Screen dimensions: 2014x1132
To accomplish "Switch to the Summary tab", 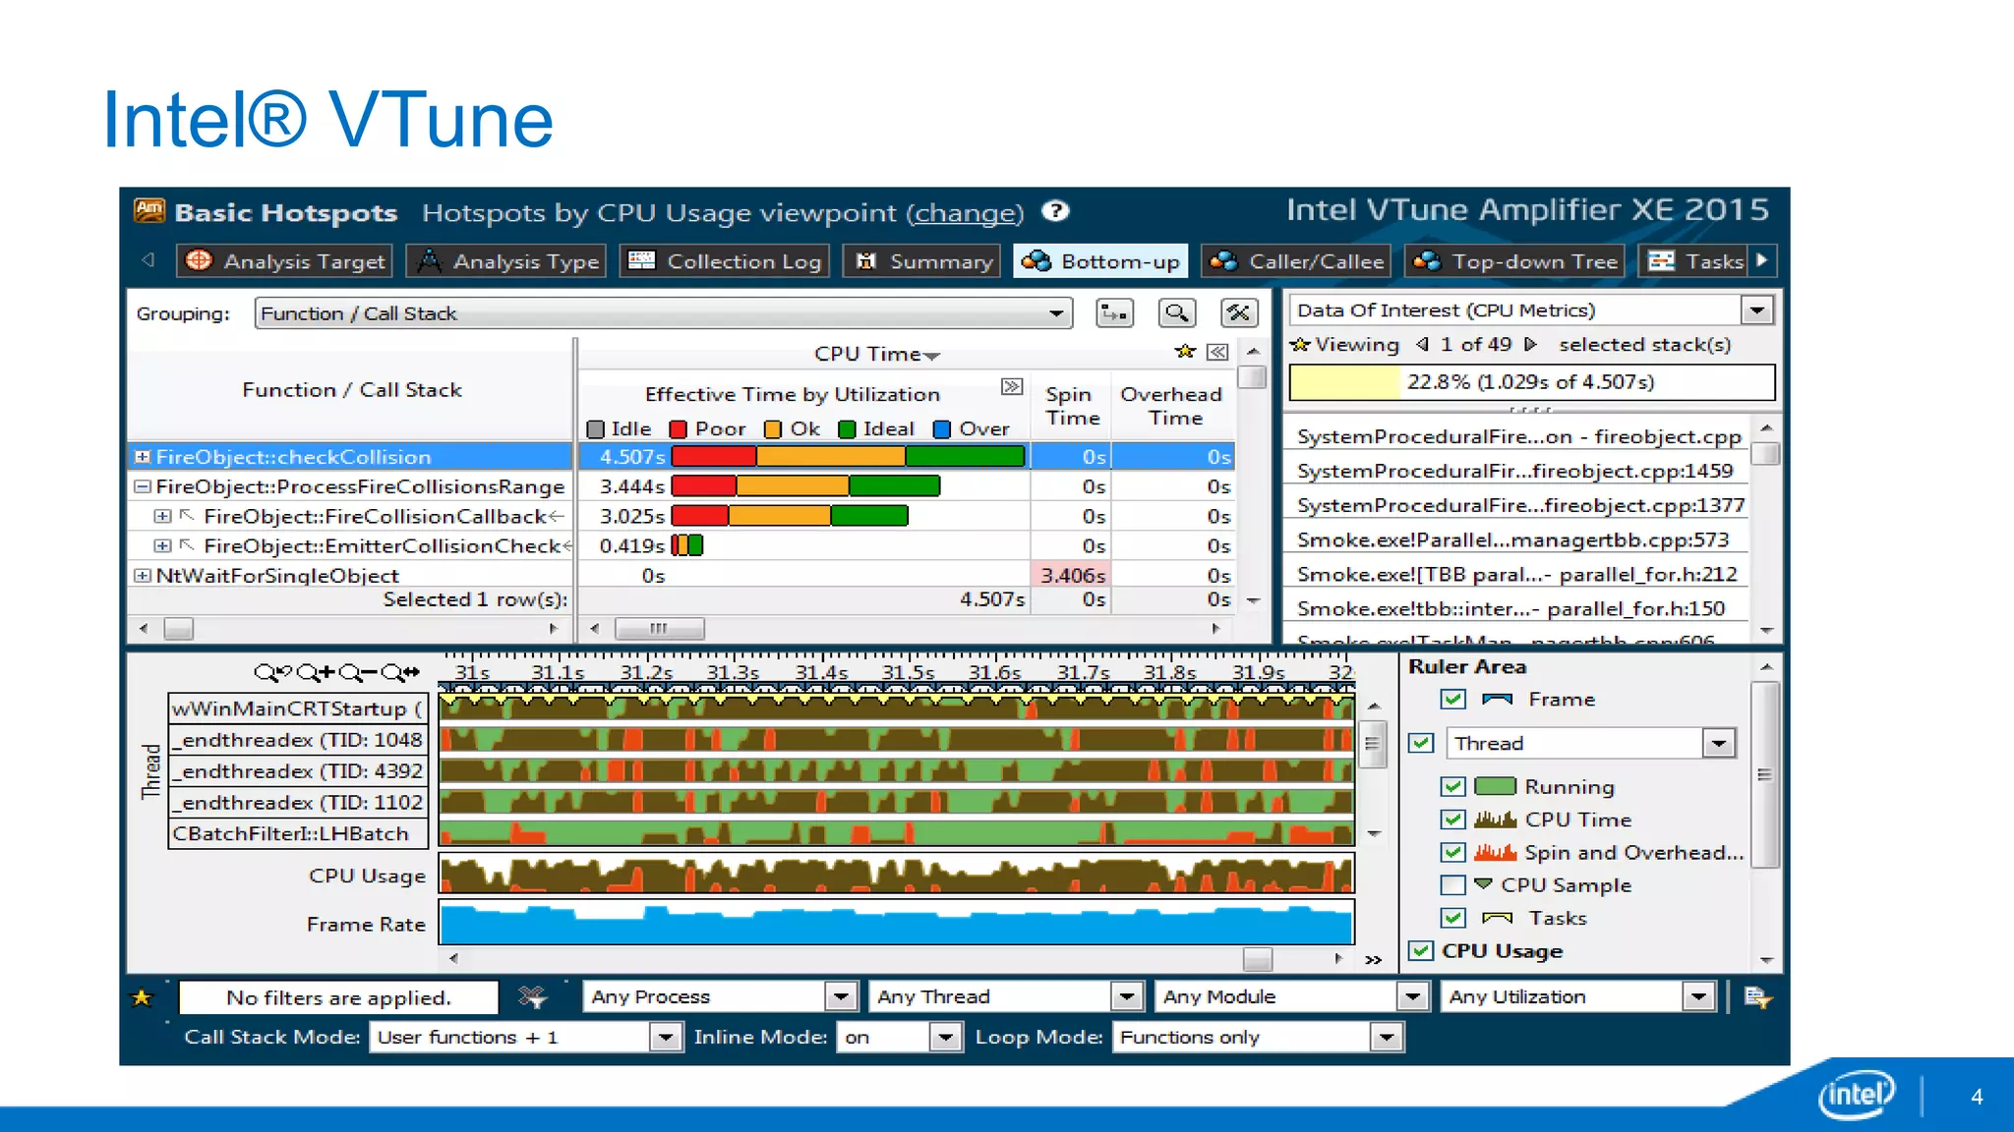I will pyautogui.click(x=922, y=261).
